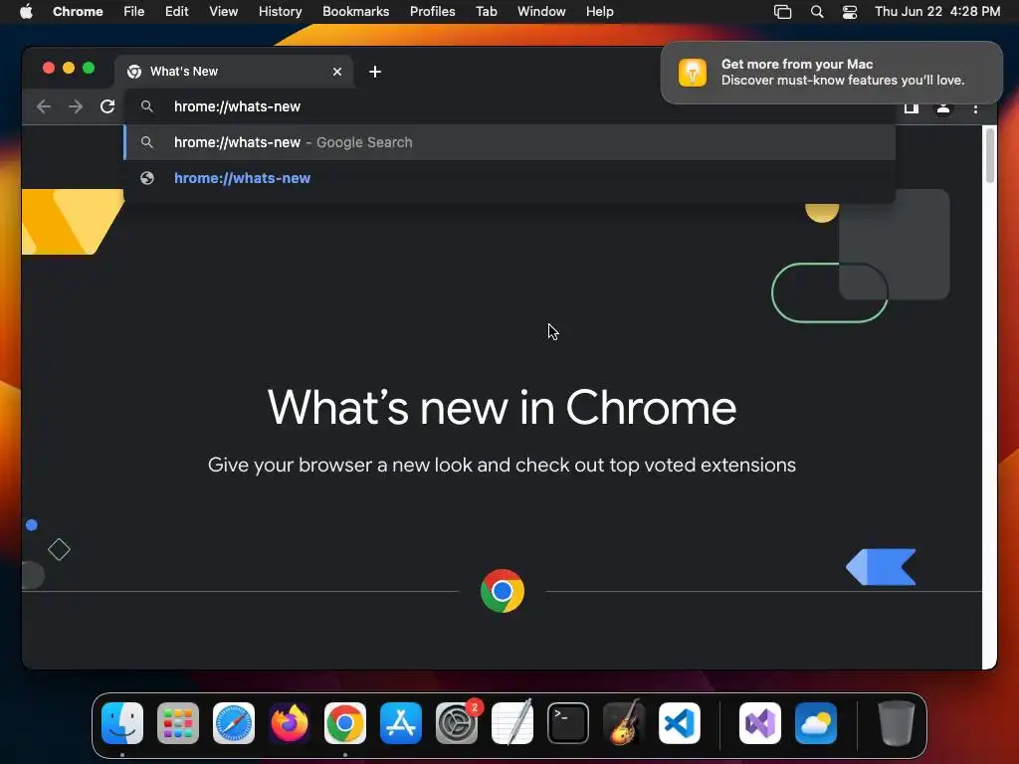Open the Bookmarks menu
The height and width of the screenshot is (764, 1019).
tap(355, 12)
